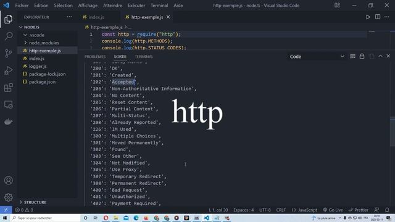The width and height of the screenshot is (395, 222).
Task: Open the Atteindre menu
Action: click(x=112, y=6)
